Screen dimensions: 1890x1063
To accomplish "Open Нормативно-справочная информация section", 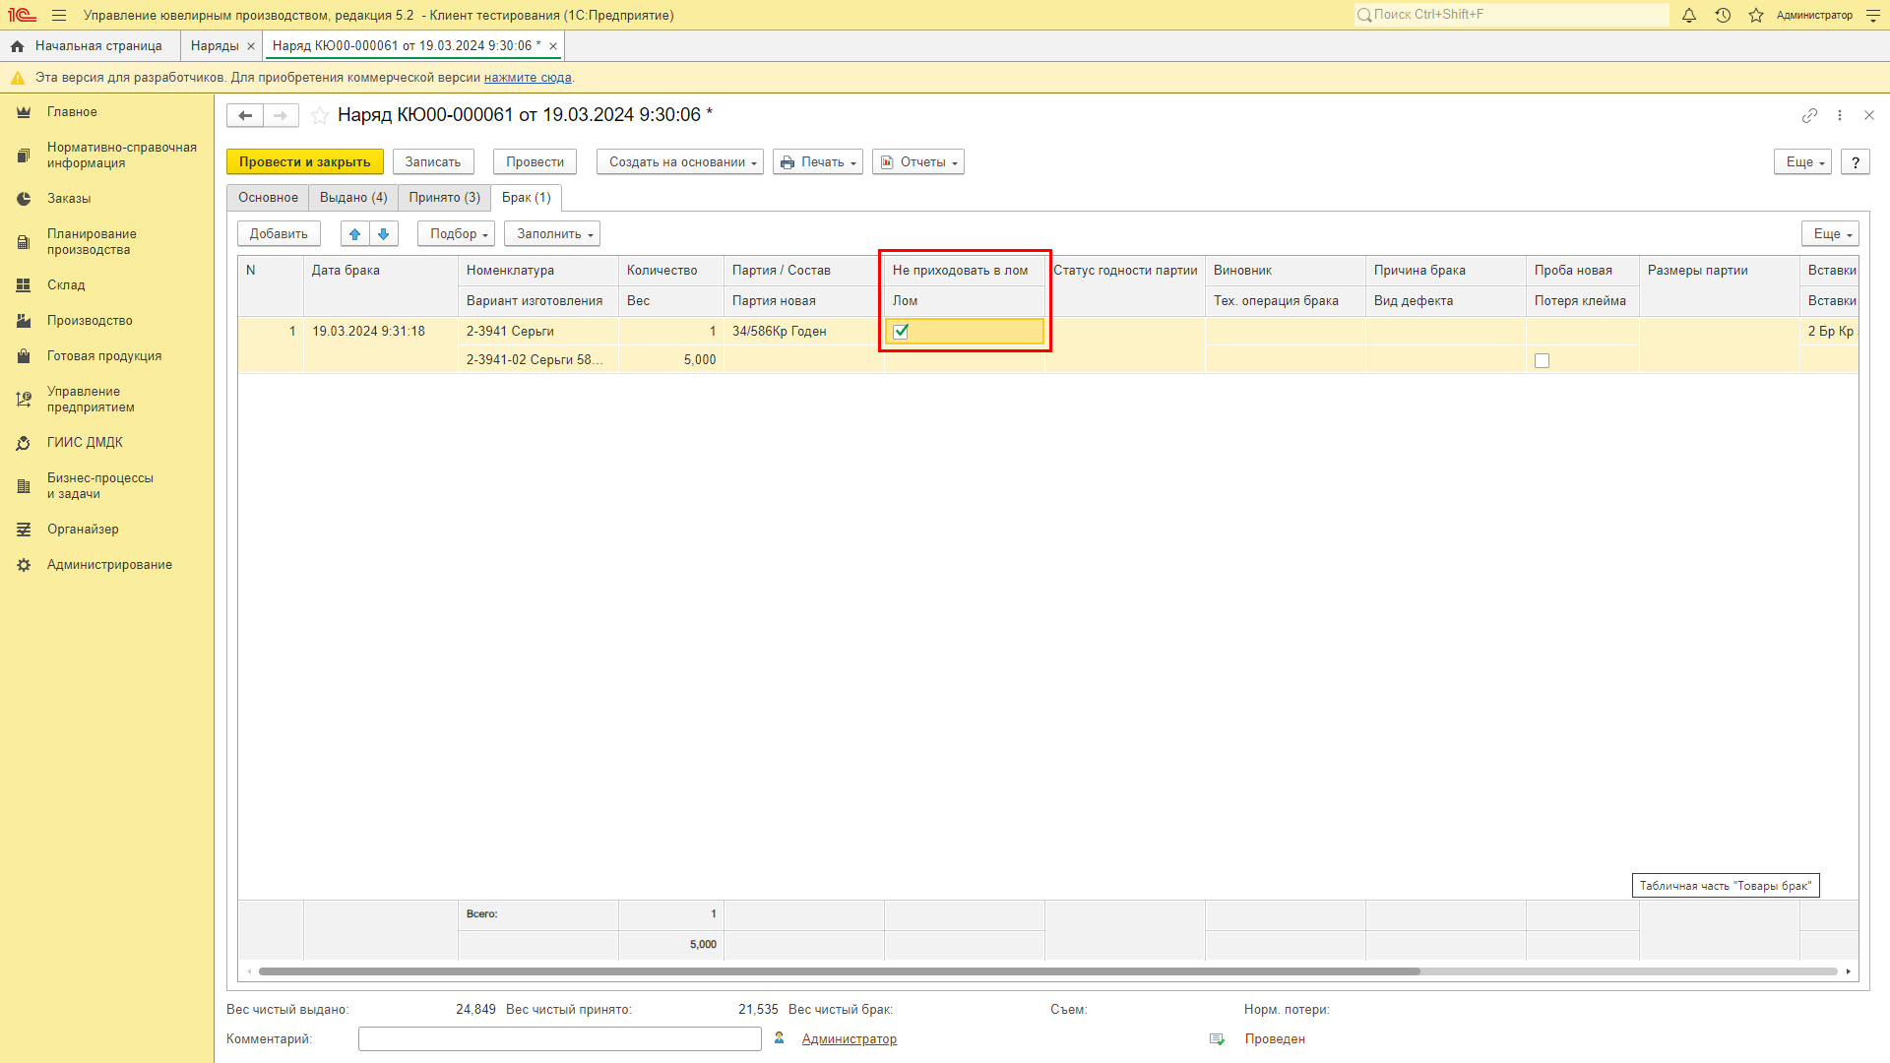I will tap(122, 156).
